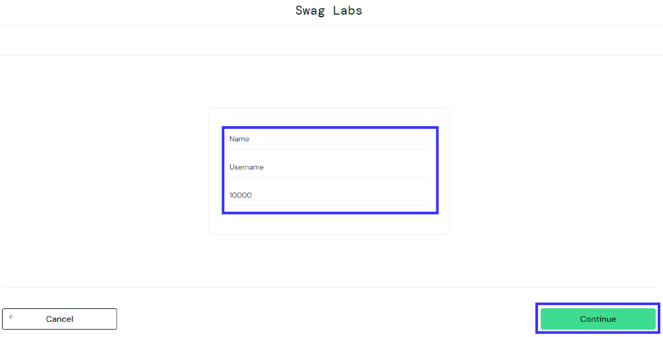Click the left arrow icon beside Cancel
This screenshot has width=663, height=337.
[12, 317]
